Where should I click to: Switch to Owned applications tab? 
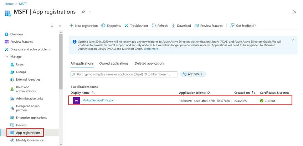(x=114, y=63)
